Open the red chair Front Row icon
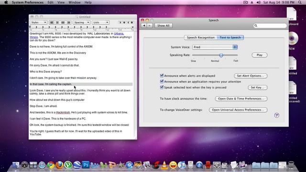This screenshot has width=306, height=172. 208,165
